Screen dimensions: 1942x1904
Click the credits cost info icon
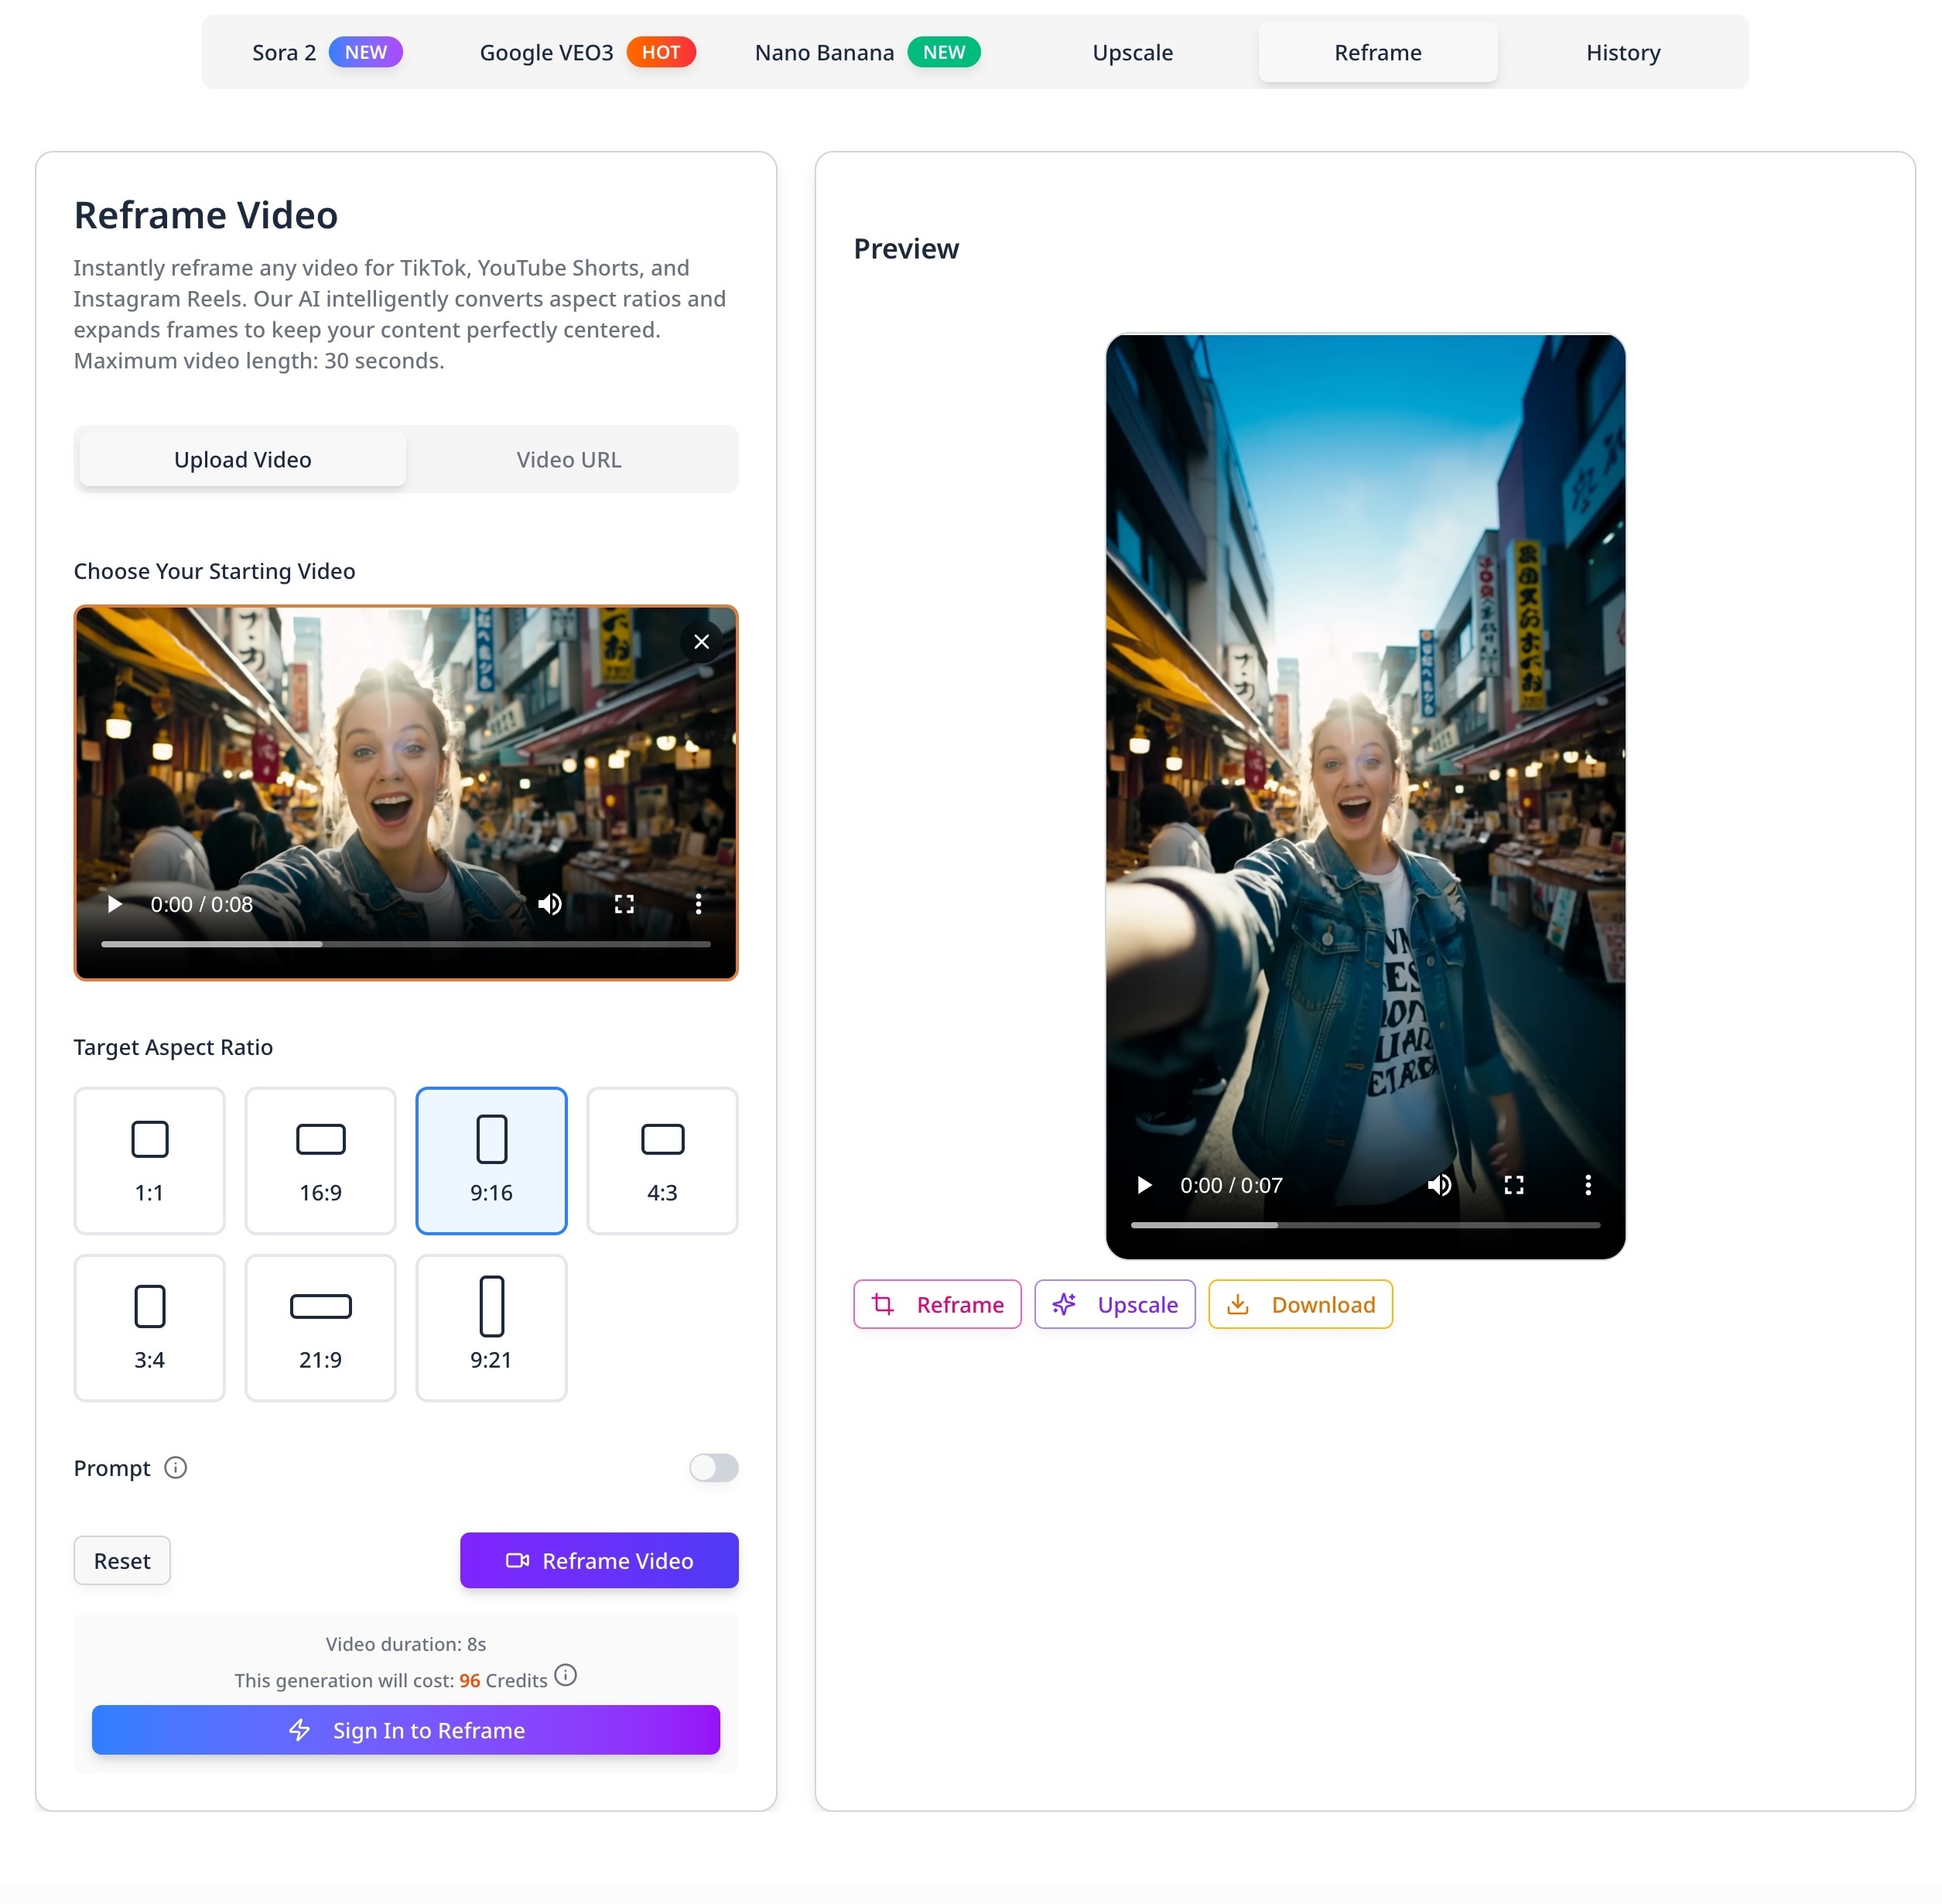(566, 1675)
